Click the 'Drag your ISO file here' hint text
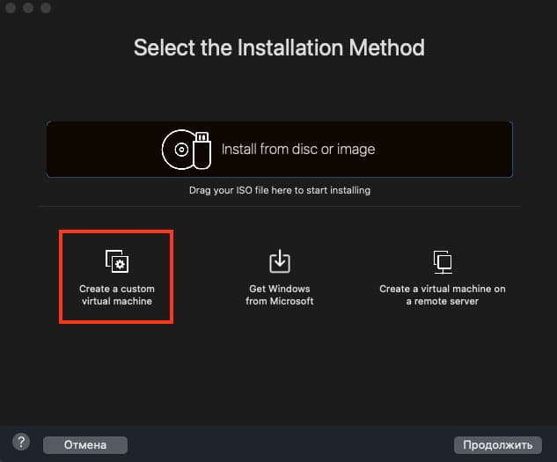557x462 pixels. (x=279, y=190)
